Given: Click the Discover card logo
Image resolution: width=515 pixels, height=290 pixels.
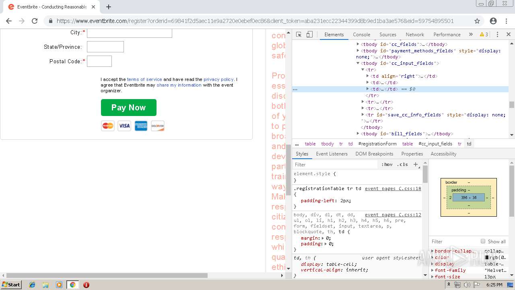Looking at the screenshot, I should [158, 126].
